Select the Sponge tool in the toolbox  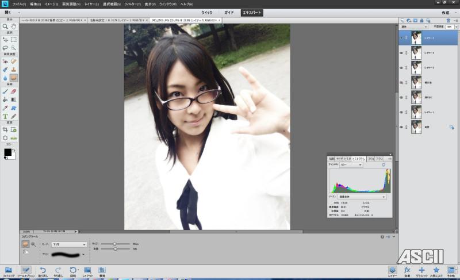pos(13,78)
